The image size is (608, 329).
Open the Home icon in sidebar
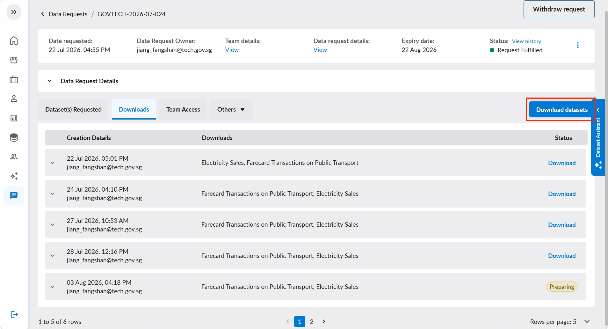coord(14,40)
